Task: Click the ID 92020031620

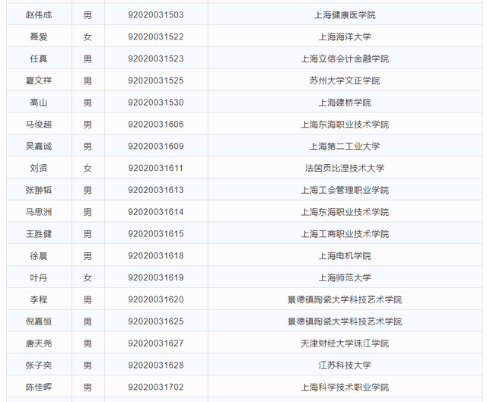Action: pos(156,299)
